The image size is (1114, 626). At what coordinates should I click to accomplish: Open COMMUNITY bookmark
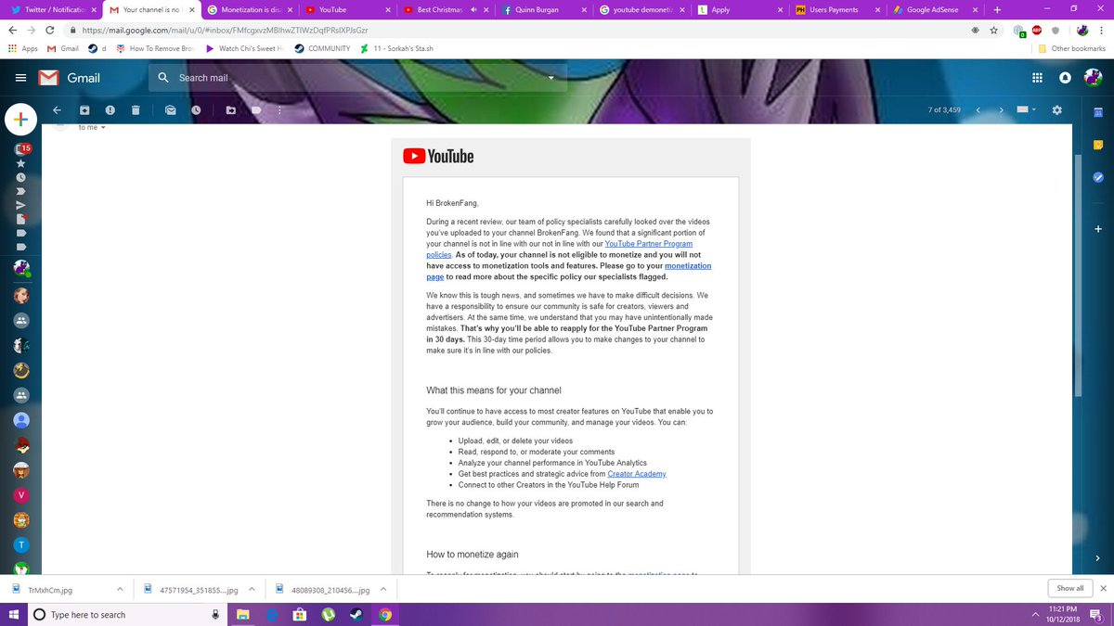(321, 48)
